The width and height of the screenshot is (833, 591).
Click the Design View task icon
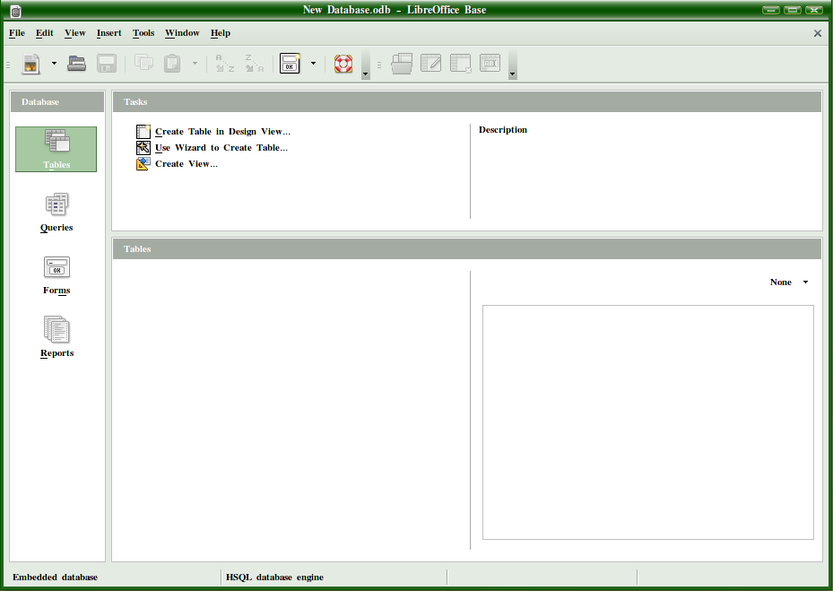point(143,131)
